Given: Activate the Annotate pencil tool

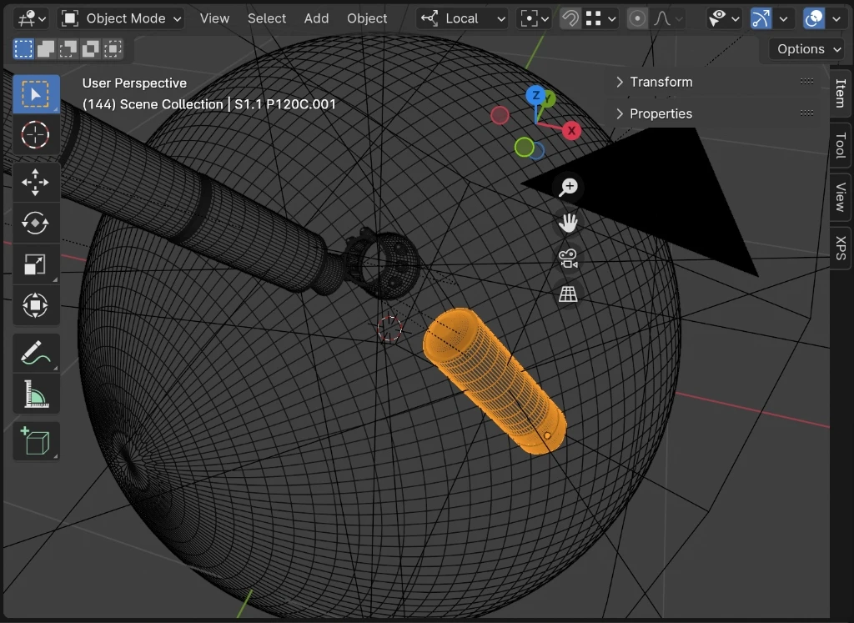Looking at the screenshot, I should [x=36, y=353].
